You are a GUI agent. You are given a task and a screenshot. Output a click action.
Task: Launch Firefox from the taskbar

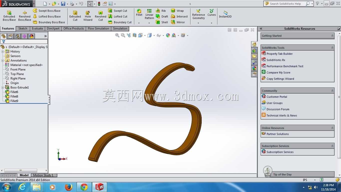68,187
